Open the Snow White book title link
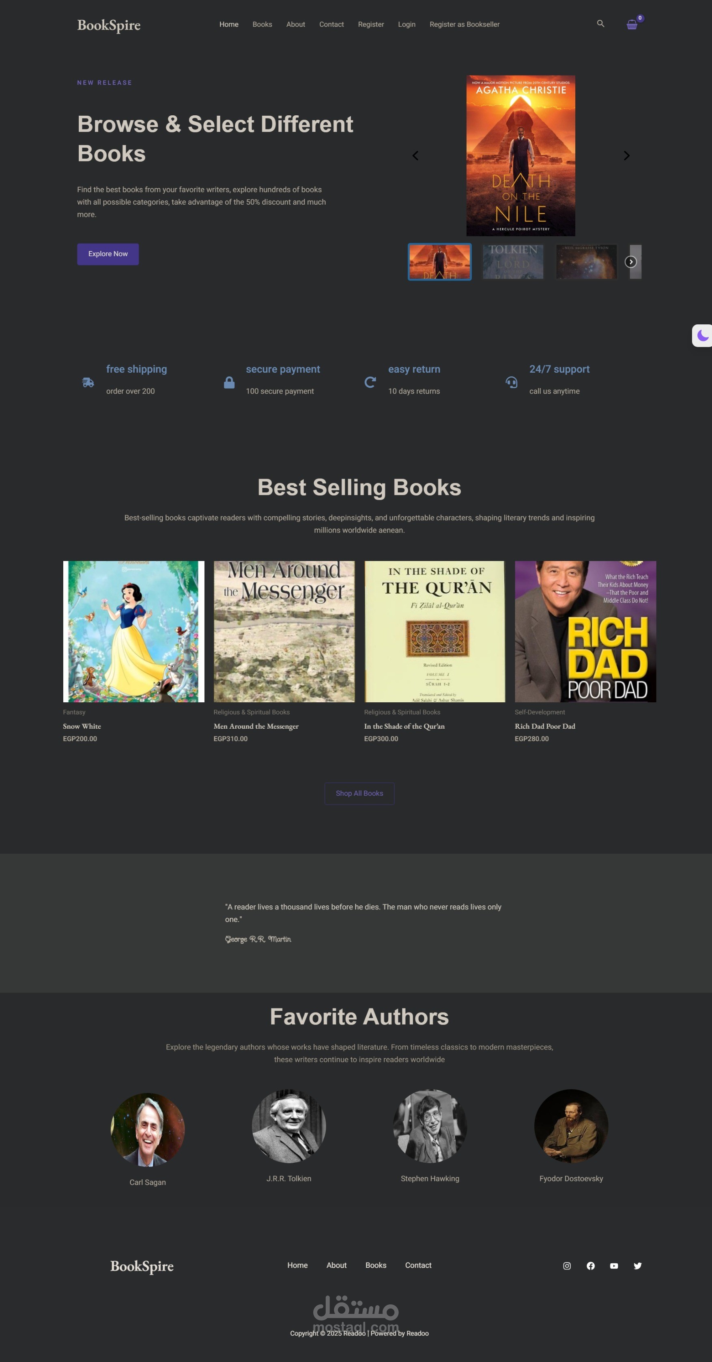Viewport: 712px width, 1362px height. pos(82,727)
